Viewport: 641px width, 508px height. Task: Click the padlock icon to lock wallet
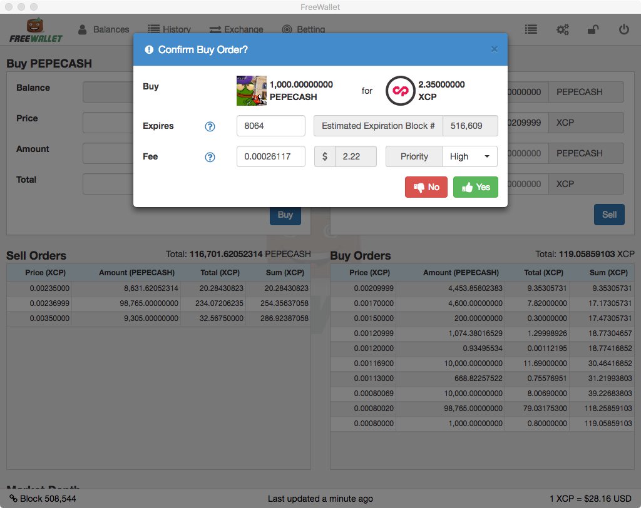tap(593, 29)
